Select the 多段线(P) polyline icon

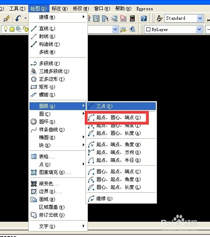pyautogui.click(x=34, y=63)
